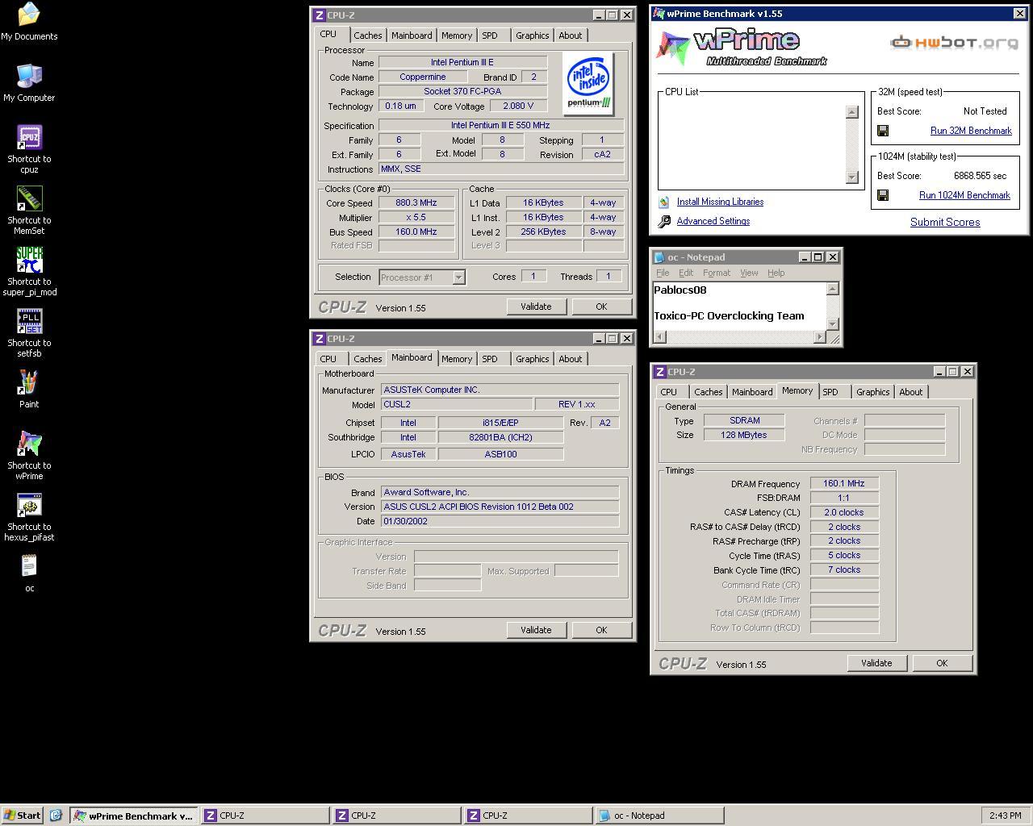This screenshot has height=826, width=1033.
Task: Open SPD tab in CPU-Z CPU window
Action: pyautogui.click(x=490, y=35)
